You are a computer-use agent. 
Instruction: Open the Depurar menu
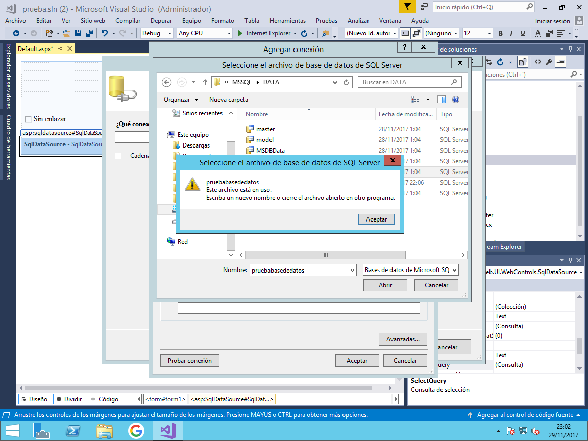[x=161, y=21]
